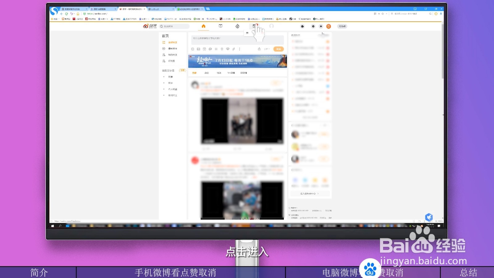The height and width of the screenshot is (278, 494).
Task: Click the 无障碍 accessibility button
Action: click(x=342, y=26)
